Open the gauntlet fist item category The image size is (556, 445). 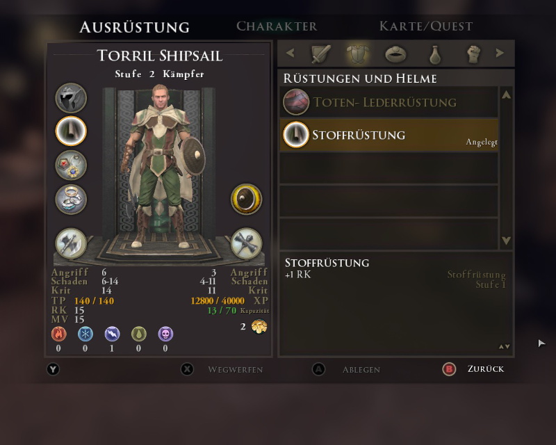(474, 54)
